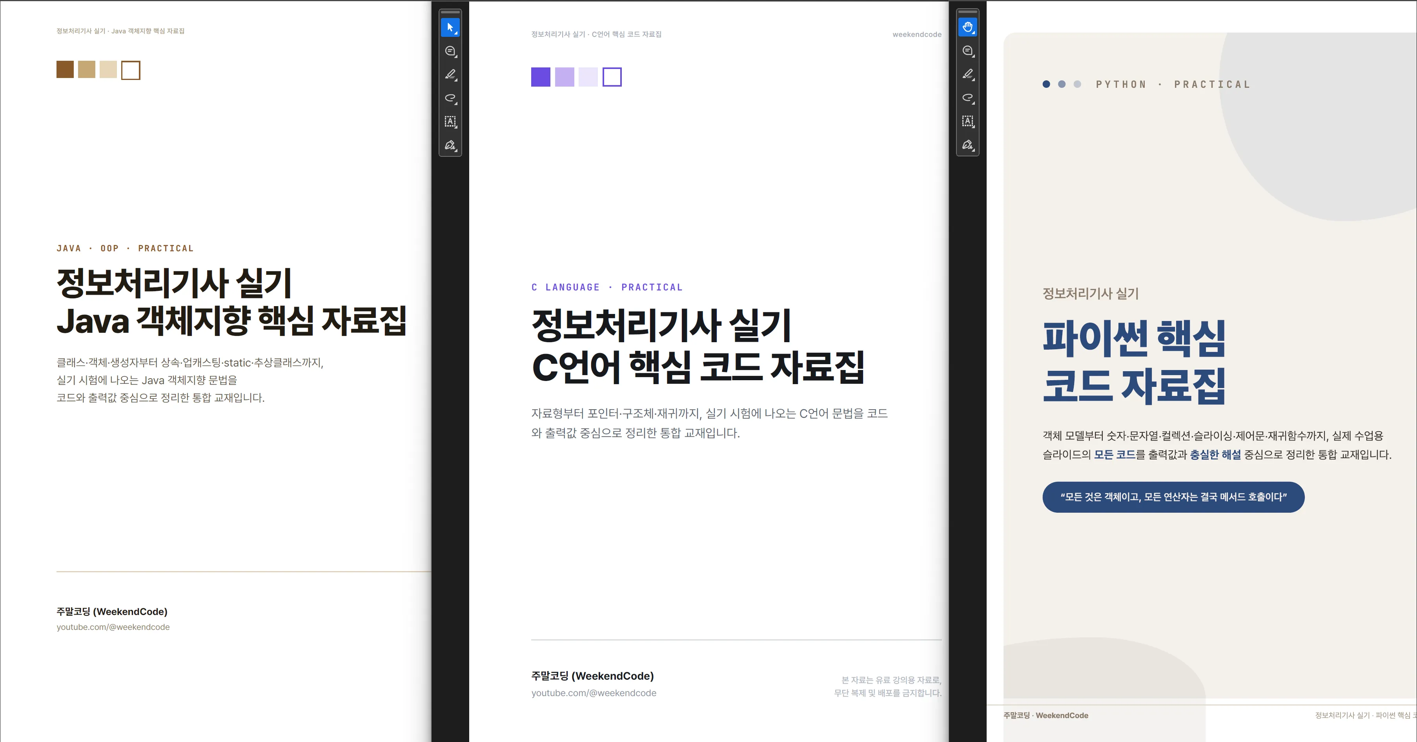This screenshot has height=742, width=1417.
Task: Click blue title '파이썬 핵심'
Action: [x=1134, y=338]
